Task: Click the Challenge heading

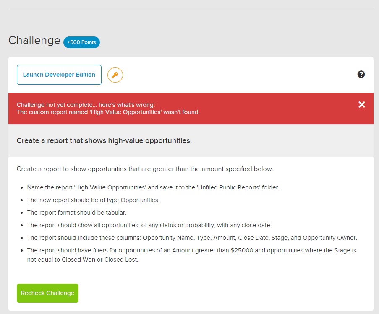Action: 34,40
